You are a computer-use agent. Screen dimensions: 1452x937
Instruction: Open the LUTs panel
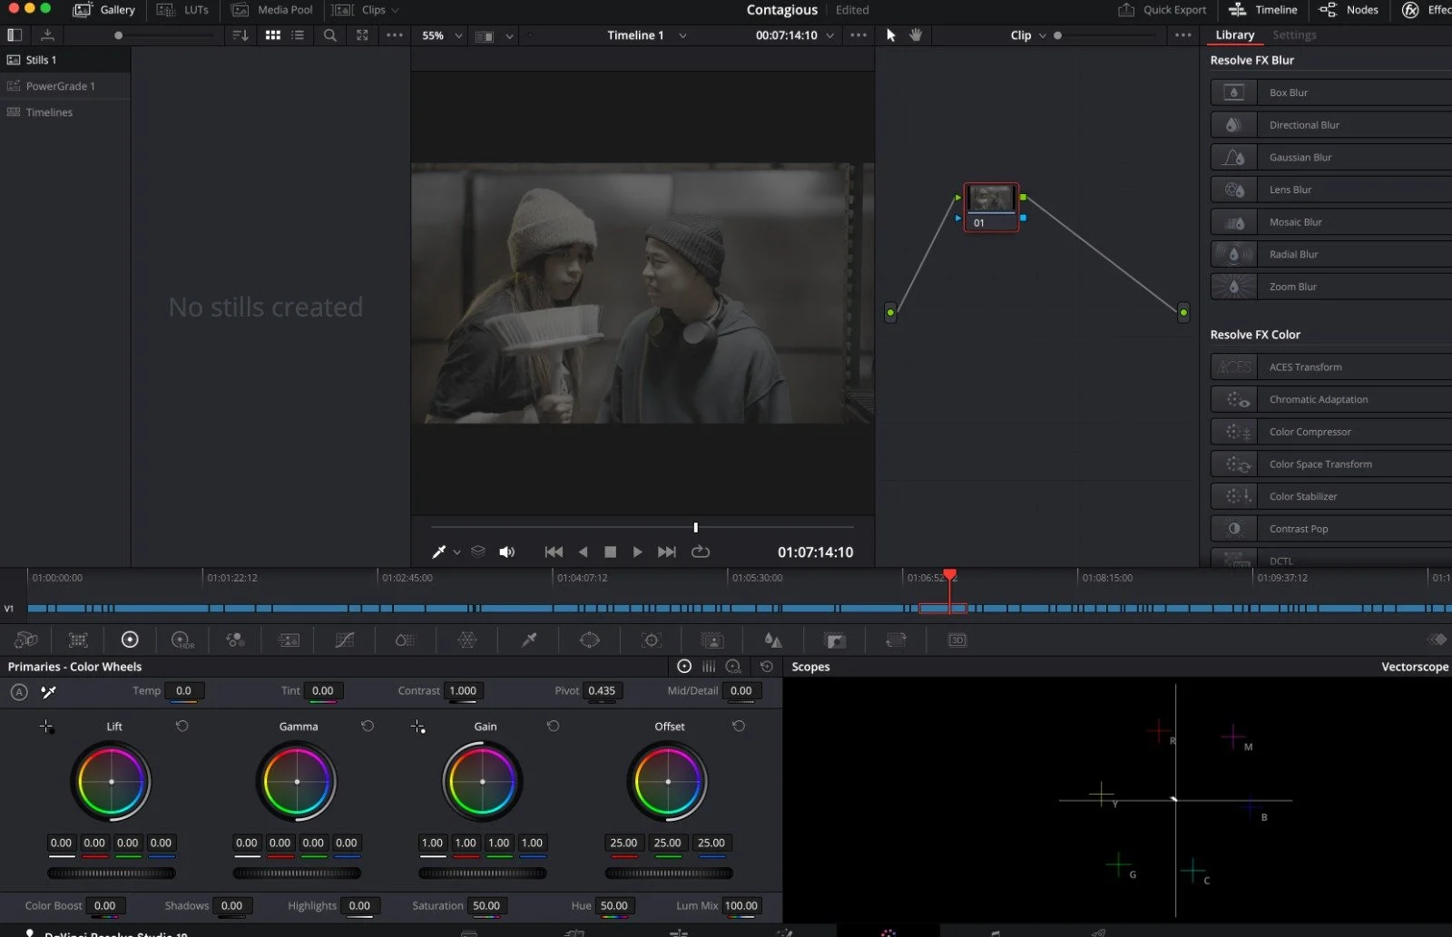click(182, 10)
